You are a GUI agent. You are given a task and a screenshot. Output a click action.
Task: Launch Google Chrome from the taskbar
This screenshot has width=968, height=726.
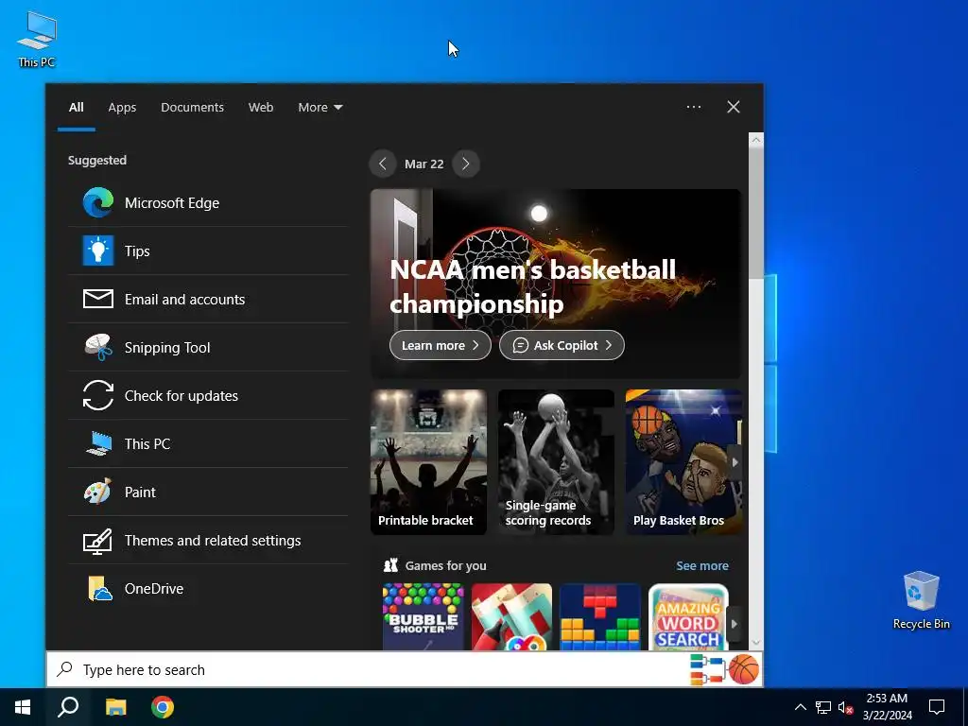163,707
